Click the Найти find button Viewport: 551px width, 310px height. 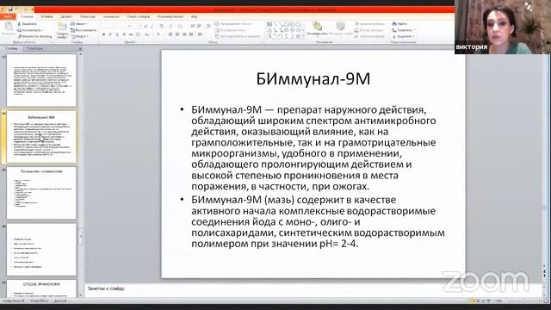click(399, 24)
